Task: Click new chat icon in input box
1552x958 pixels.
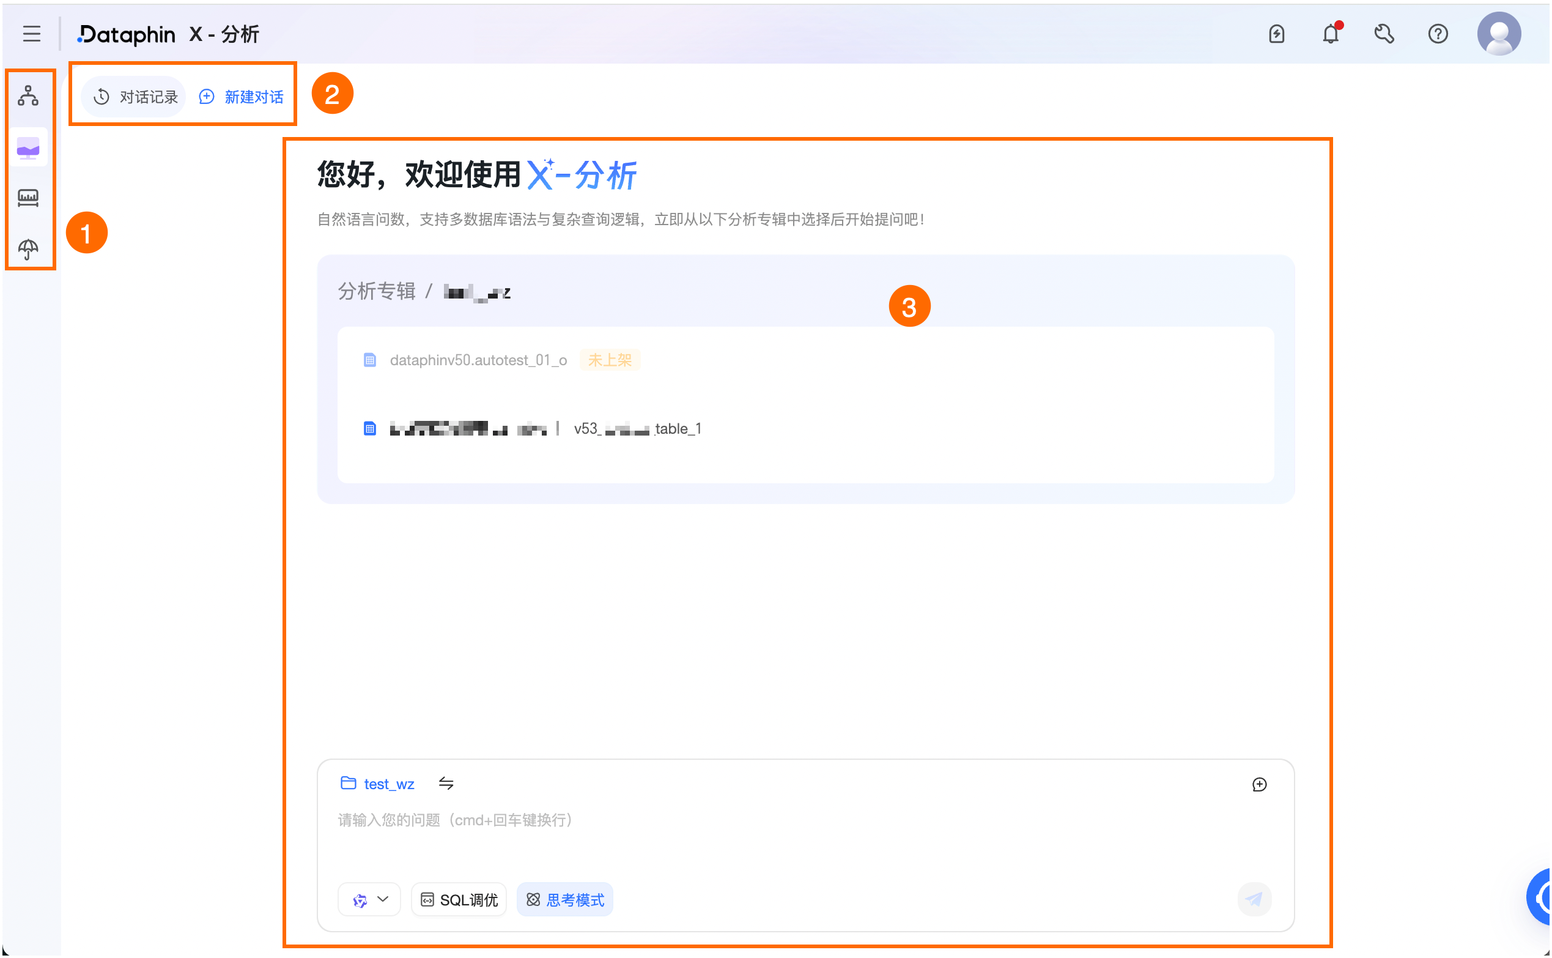Action: tap(1259, 785)
